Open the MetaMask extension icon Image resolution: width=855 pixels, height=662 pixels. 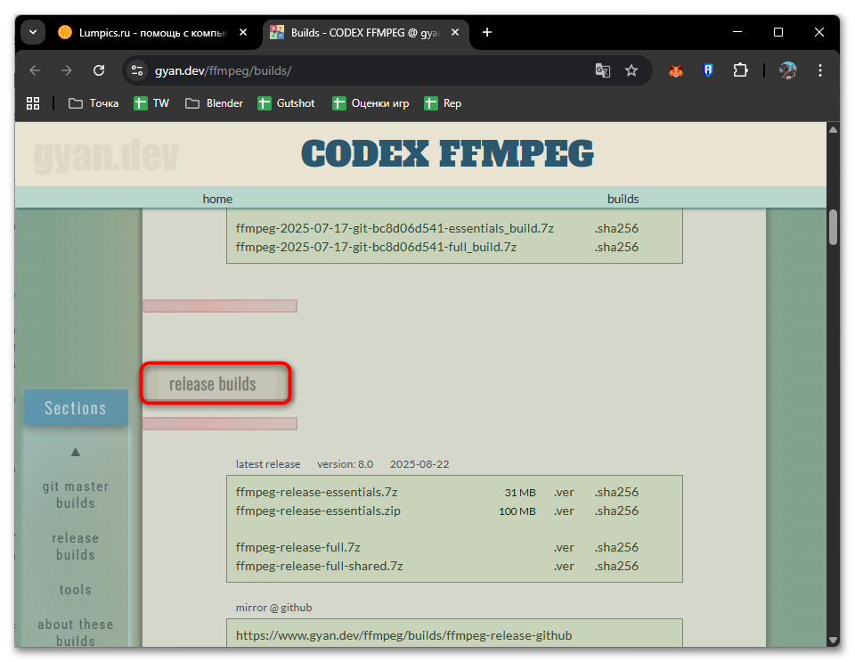[675, 69]
